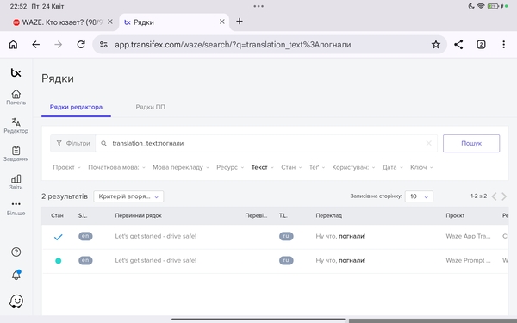Open a new browser tab
The width and height of the screenshot is (517, 323).
point(240,22)
